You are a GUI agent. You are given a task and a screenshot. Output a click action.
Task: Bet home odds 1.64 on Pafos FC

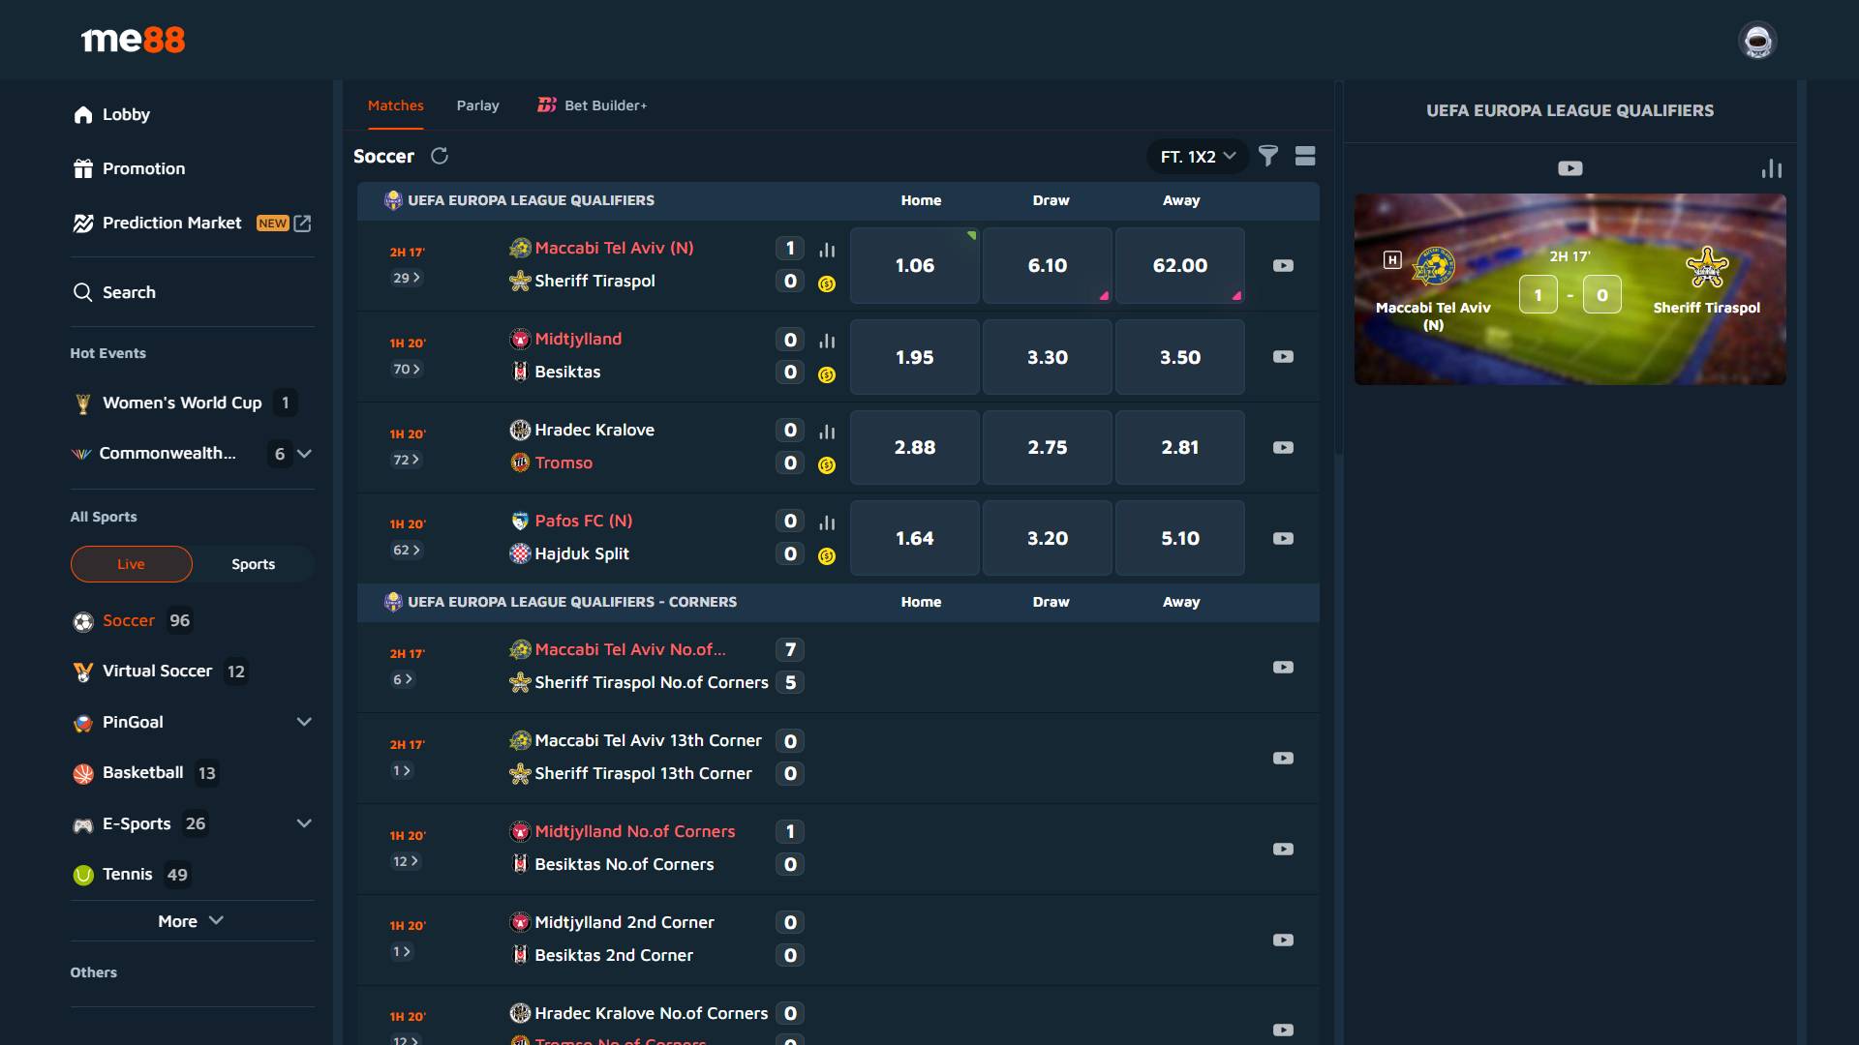click(915, 538)
